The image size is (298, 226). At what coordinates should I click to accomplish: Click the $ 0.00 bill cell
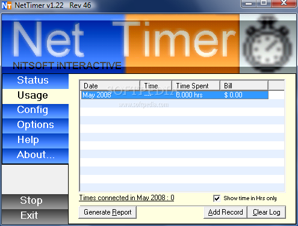point(233,95)
